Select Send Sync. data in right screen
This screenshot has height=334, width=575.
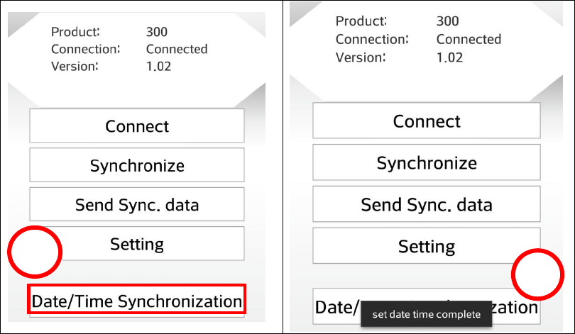(x=427, y=204)
